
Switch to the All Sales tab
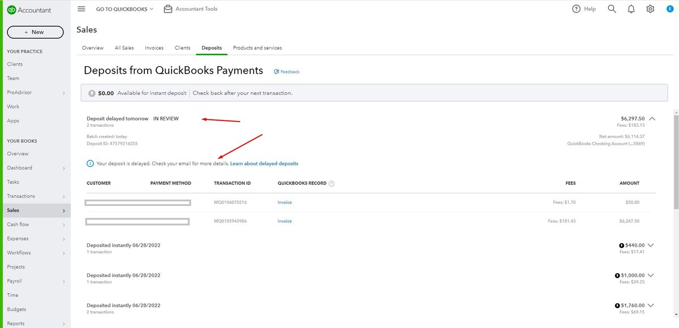click(124, 48)
